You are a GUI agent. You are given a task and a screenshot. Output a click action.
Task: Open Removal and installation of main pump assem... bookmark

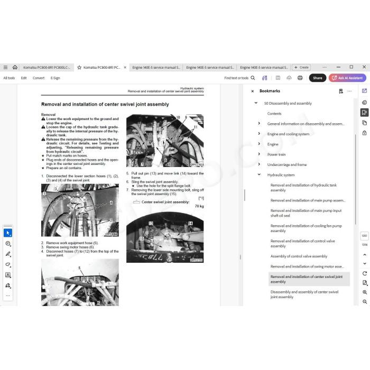click(x=308, y=200)
